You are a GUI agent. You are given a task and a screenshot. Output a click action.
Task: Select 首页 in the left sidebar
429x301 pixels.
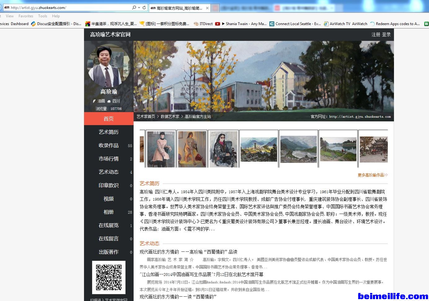point(108,119)
